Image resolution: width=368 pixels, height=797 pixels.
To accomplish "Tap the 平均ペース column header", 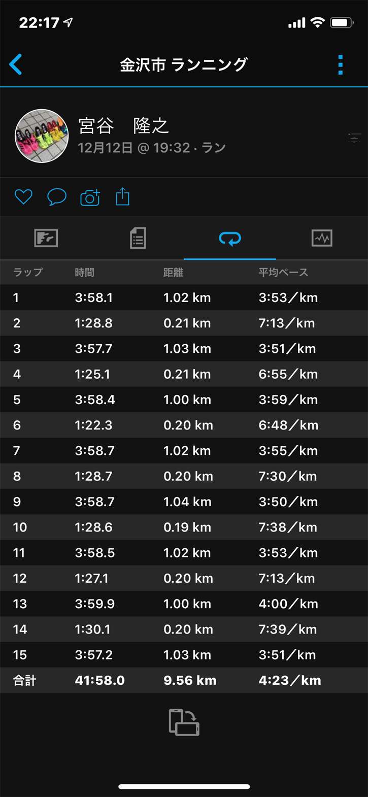I will (x=283, y=273).
